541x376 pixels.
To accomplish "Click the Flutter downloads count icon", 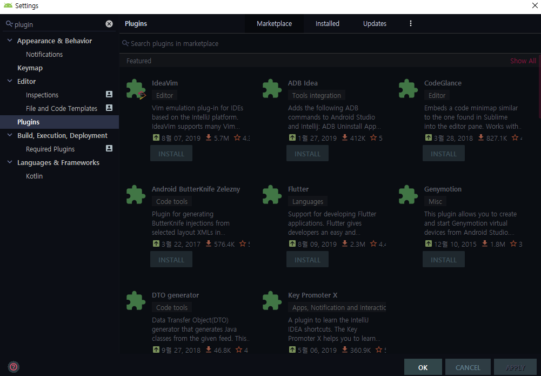I will pos(345,244).
